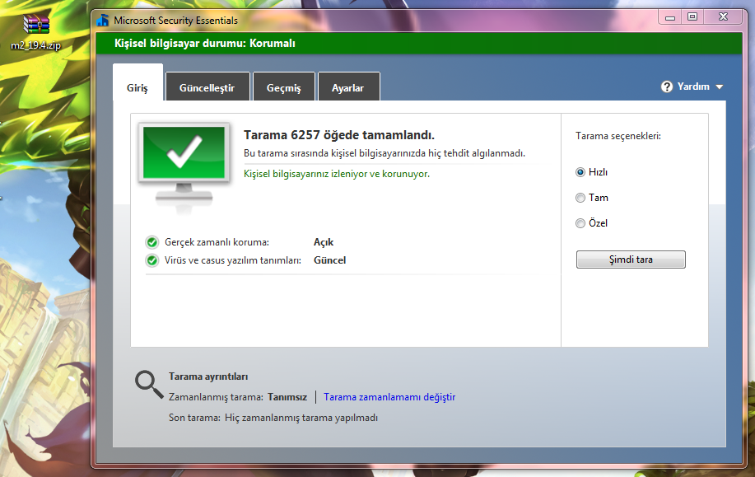Select the Tam scan option
The width and height of the screenshot is (755, 477).
tap(580, 198)
